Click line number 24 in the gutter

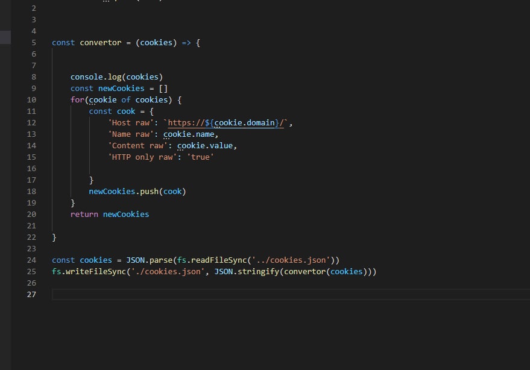tap(31, 260)
